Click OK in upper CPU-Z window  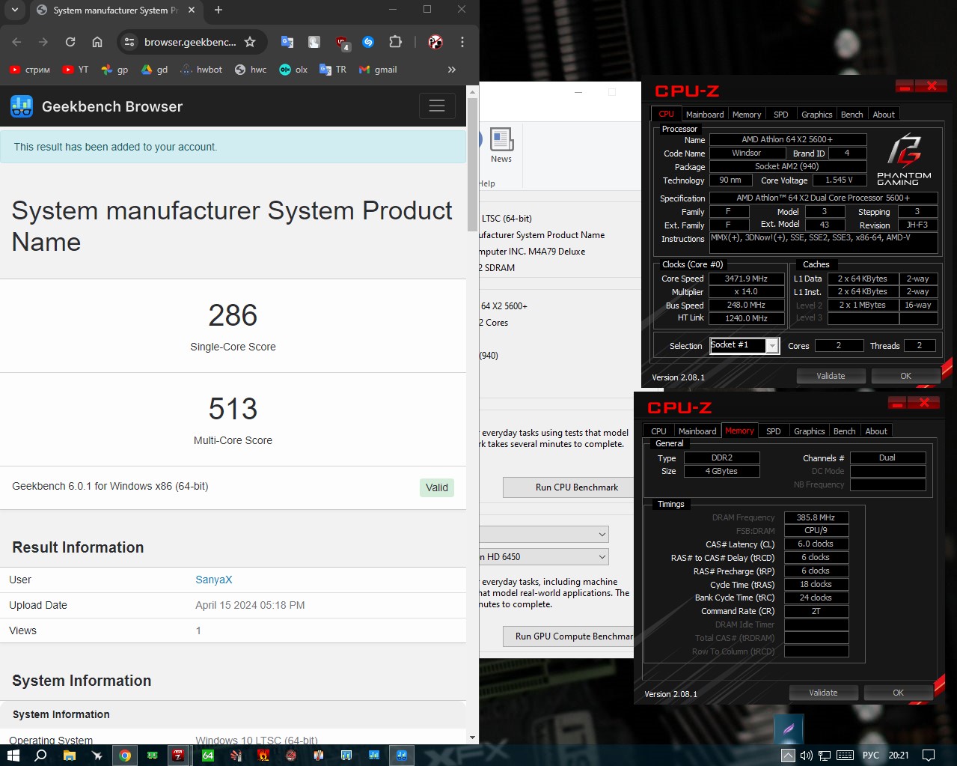pyautogui.click(x=905, y=376)
